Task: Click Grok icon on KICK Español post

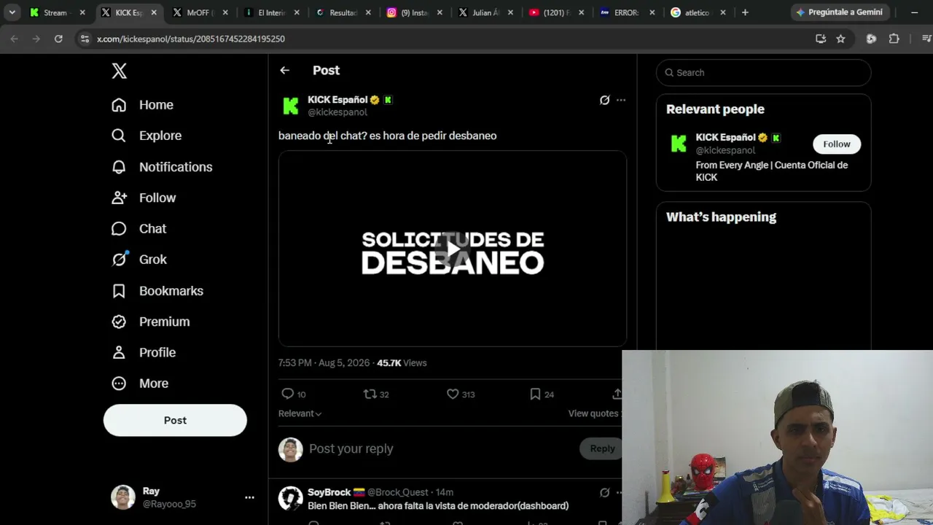Action: [604, 100]
